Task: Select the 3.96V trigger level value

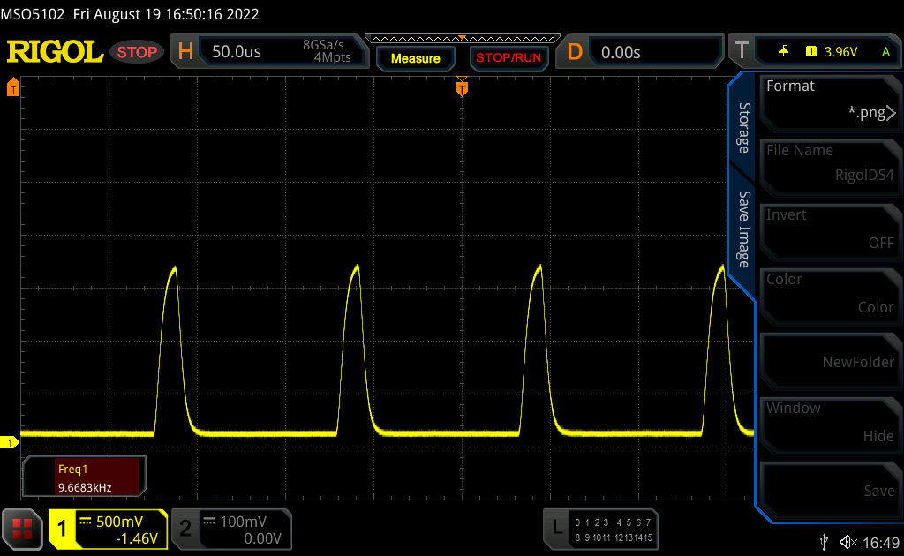Action: pos(840,52)
